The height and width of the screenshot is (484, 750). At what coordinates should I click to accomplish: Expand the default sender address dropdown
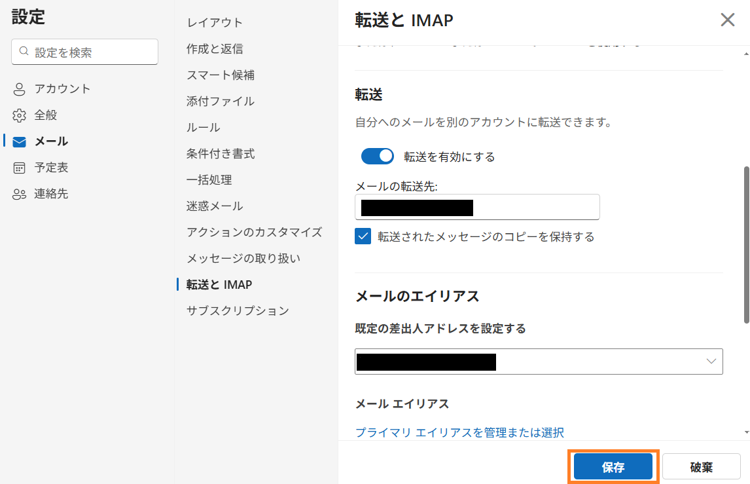click(711, 362)
